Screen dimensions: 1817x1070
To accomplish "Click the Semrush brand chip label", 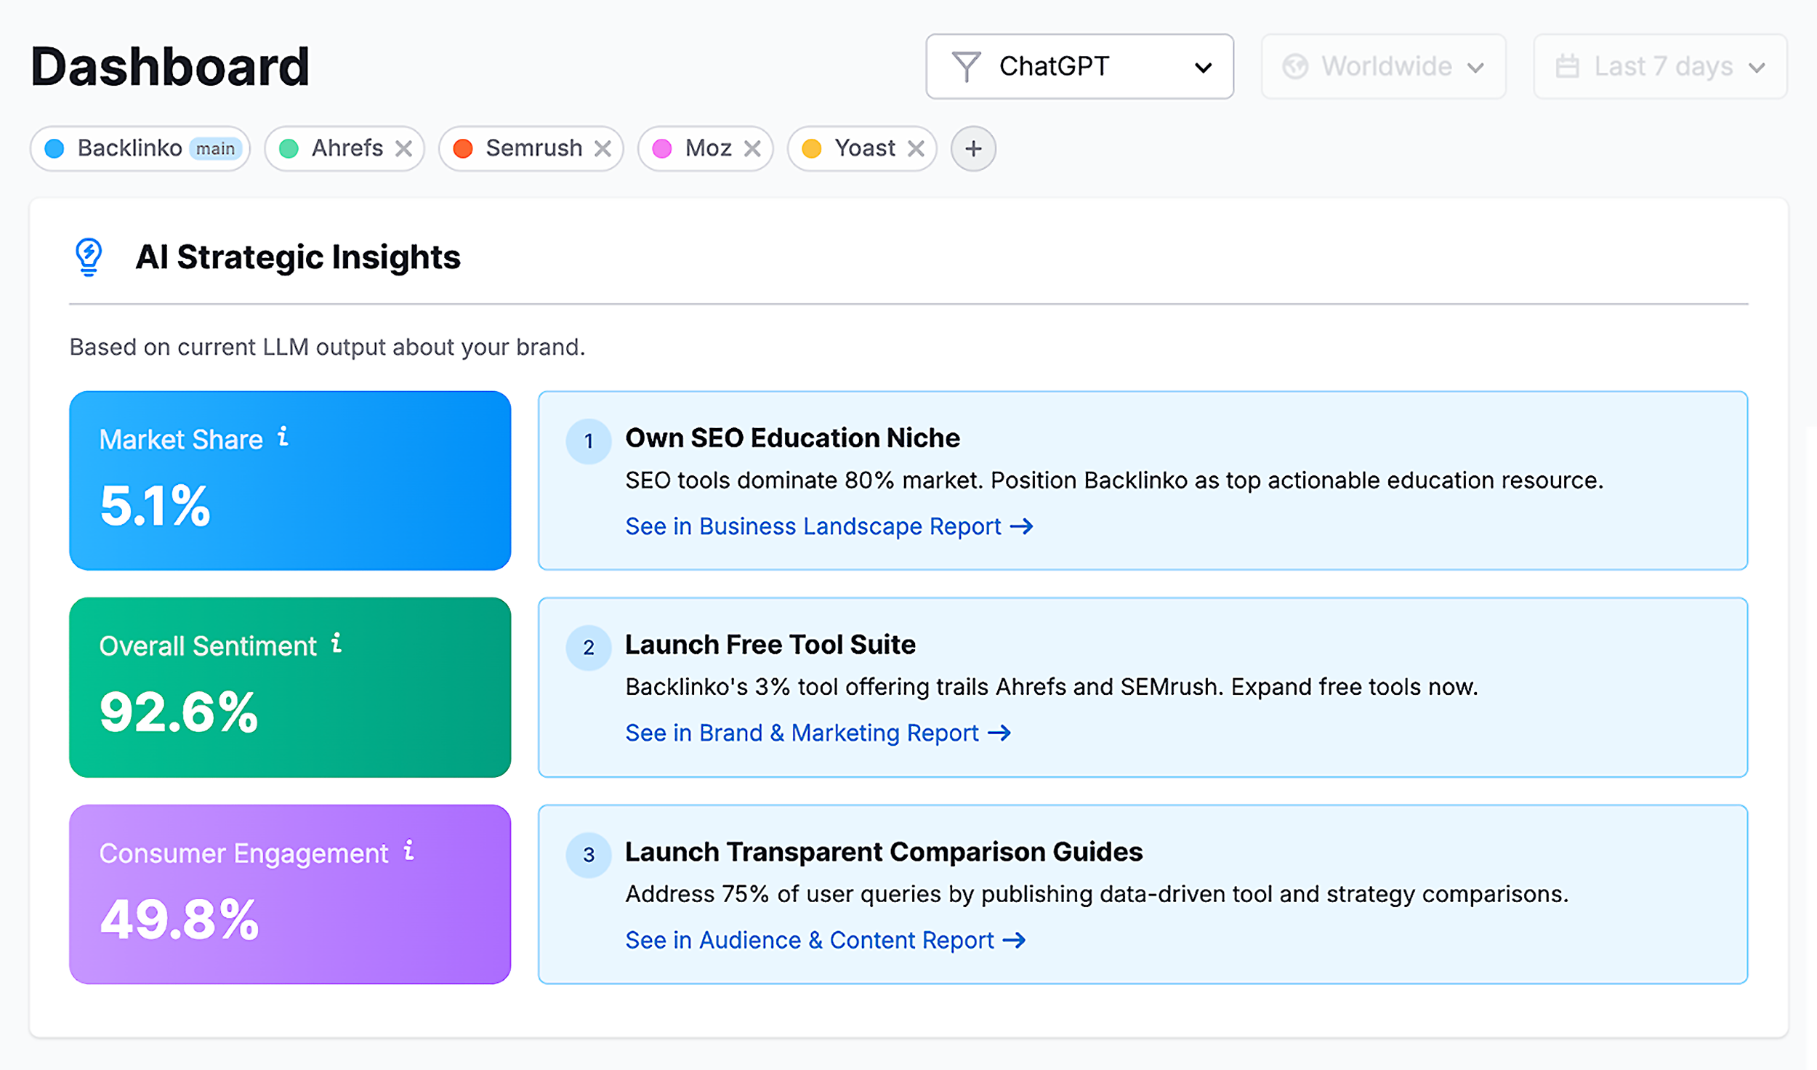I will pos(534,148).
